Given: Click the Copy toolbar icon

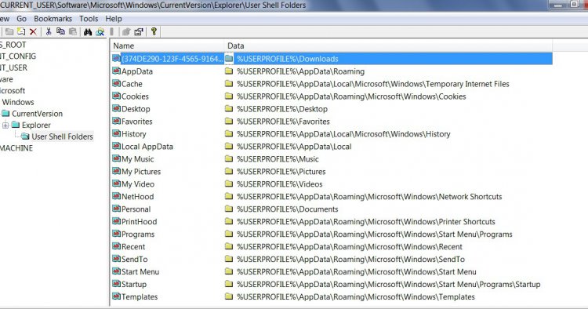Looking at the screenshot, I should 60,32.
